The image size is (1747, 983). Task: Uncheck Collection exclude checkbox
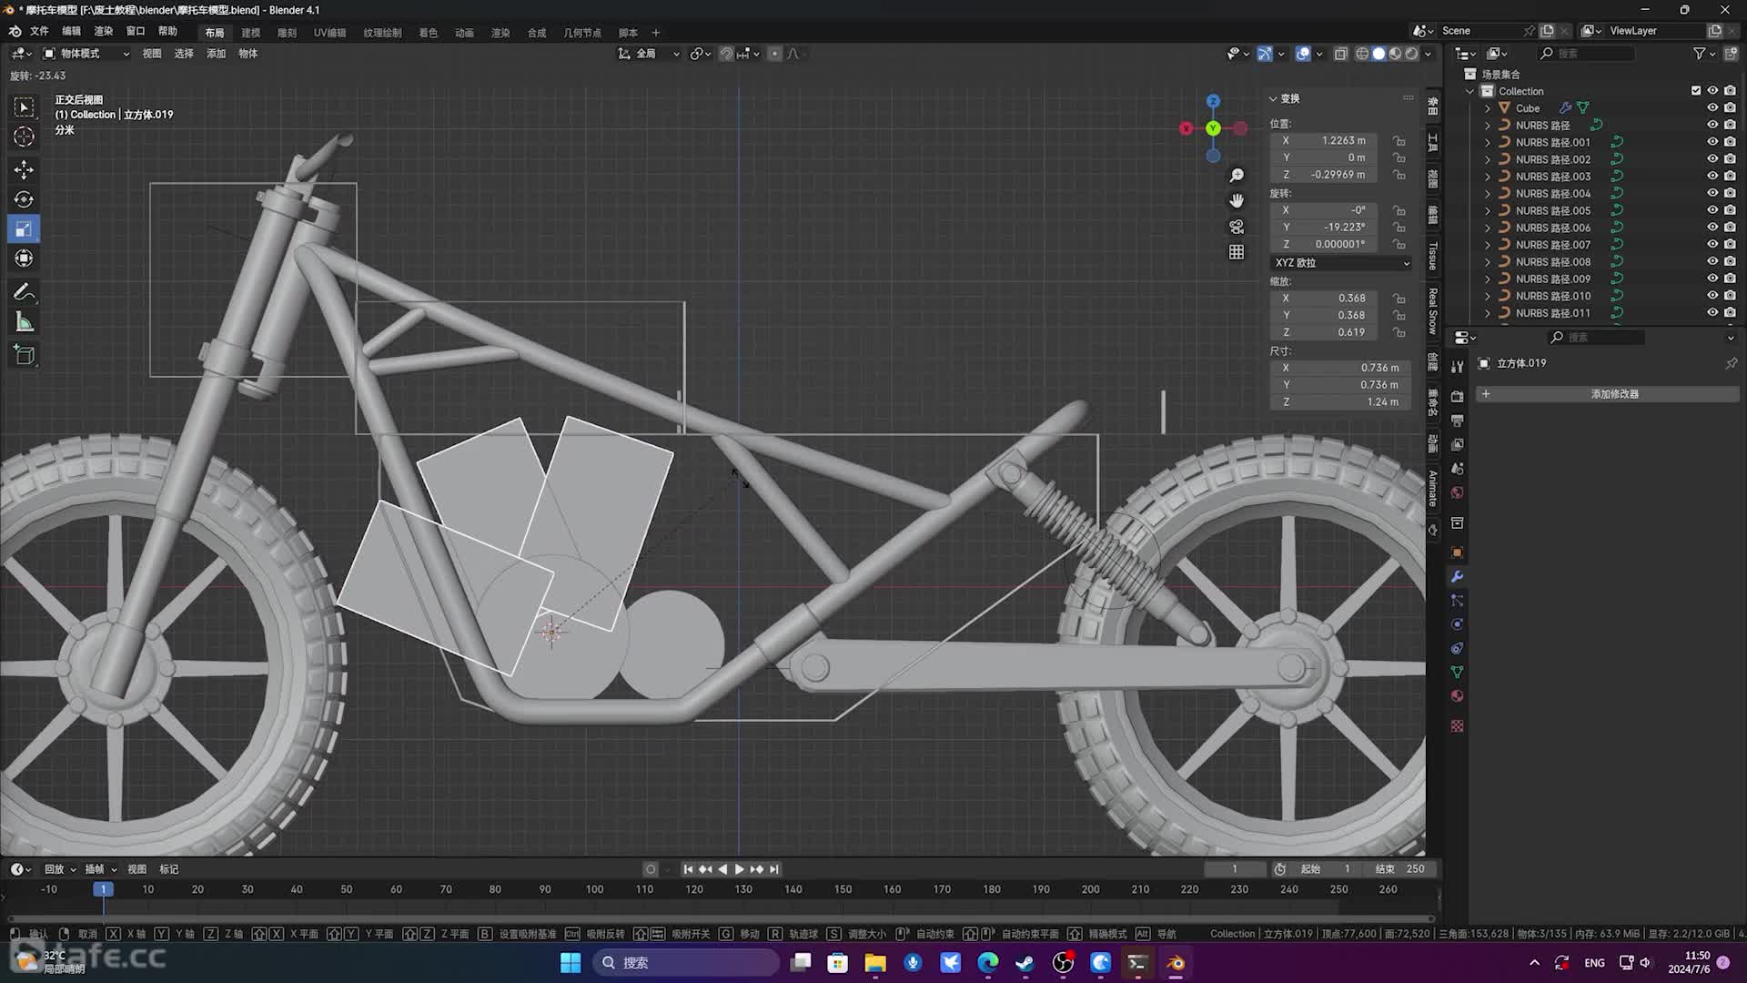coord(1696,91)
